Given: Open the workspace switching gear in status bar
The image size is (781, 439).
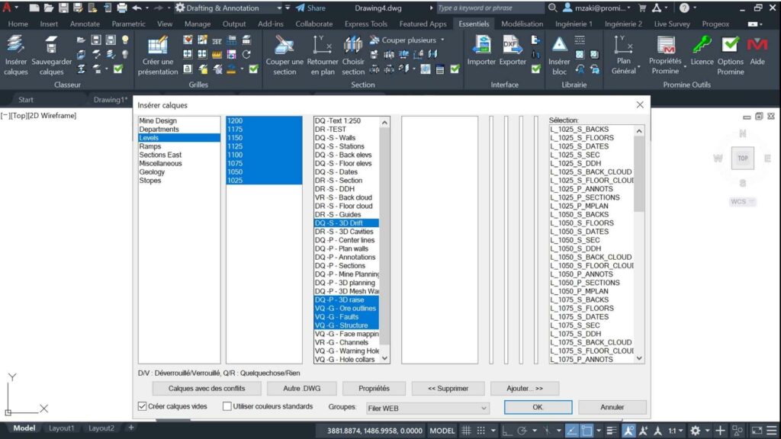Looking at the screenshot, I should [696, 431].
